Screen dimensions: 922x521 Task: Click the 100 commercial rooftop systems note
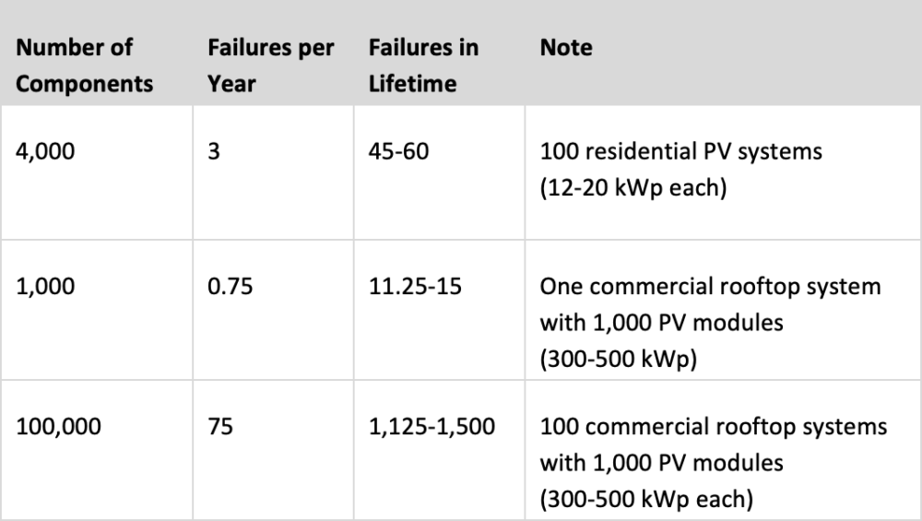(714, 427)
